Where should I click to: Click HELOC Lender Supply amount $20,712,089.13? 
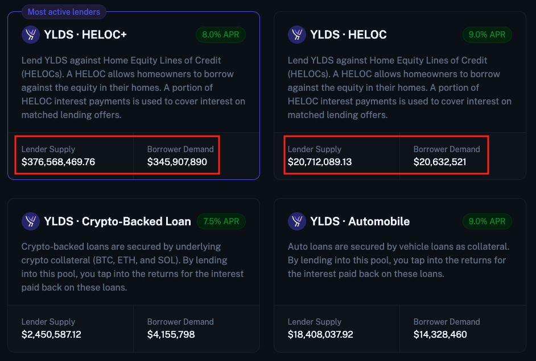coord(320,162)
